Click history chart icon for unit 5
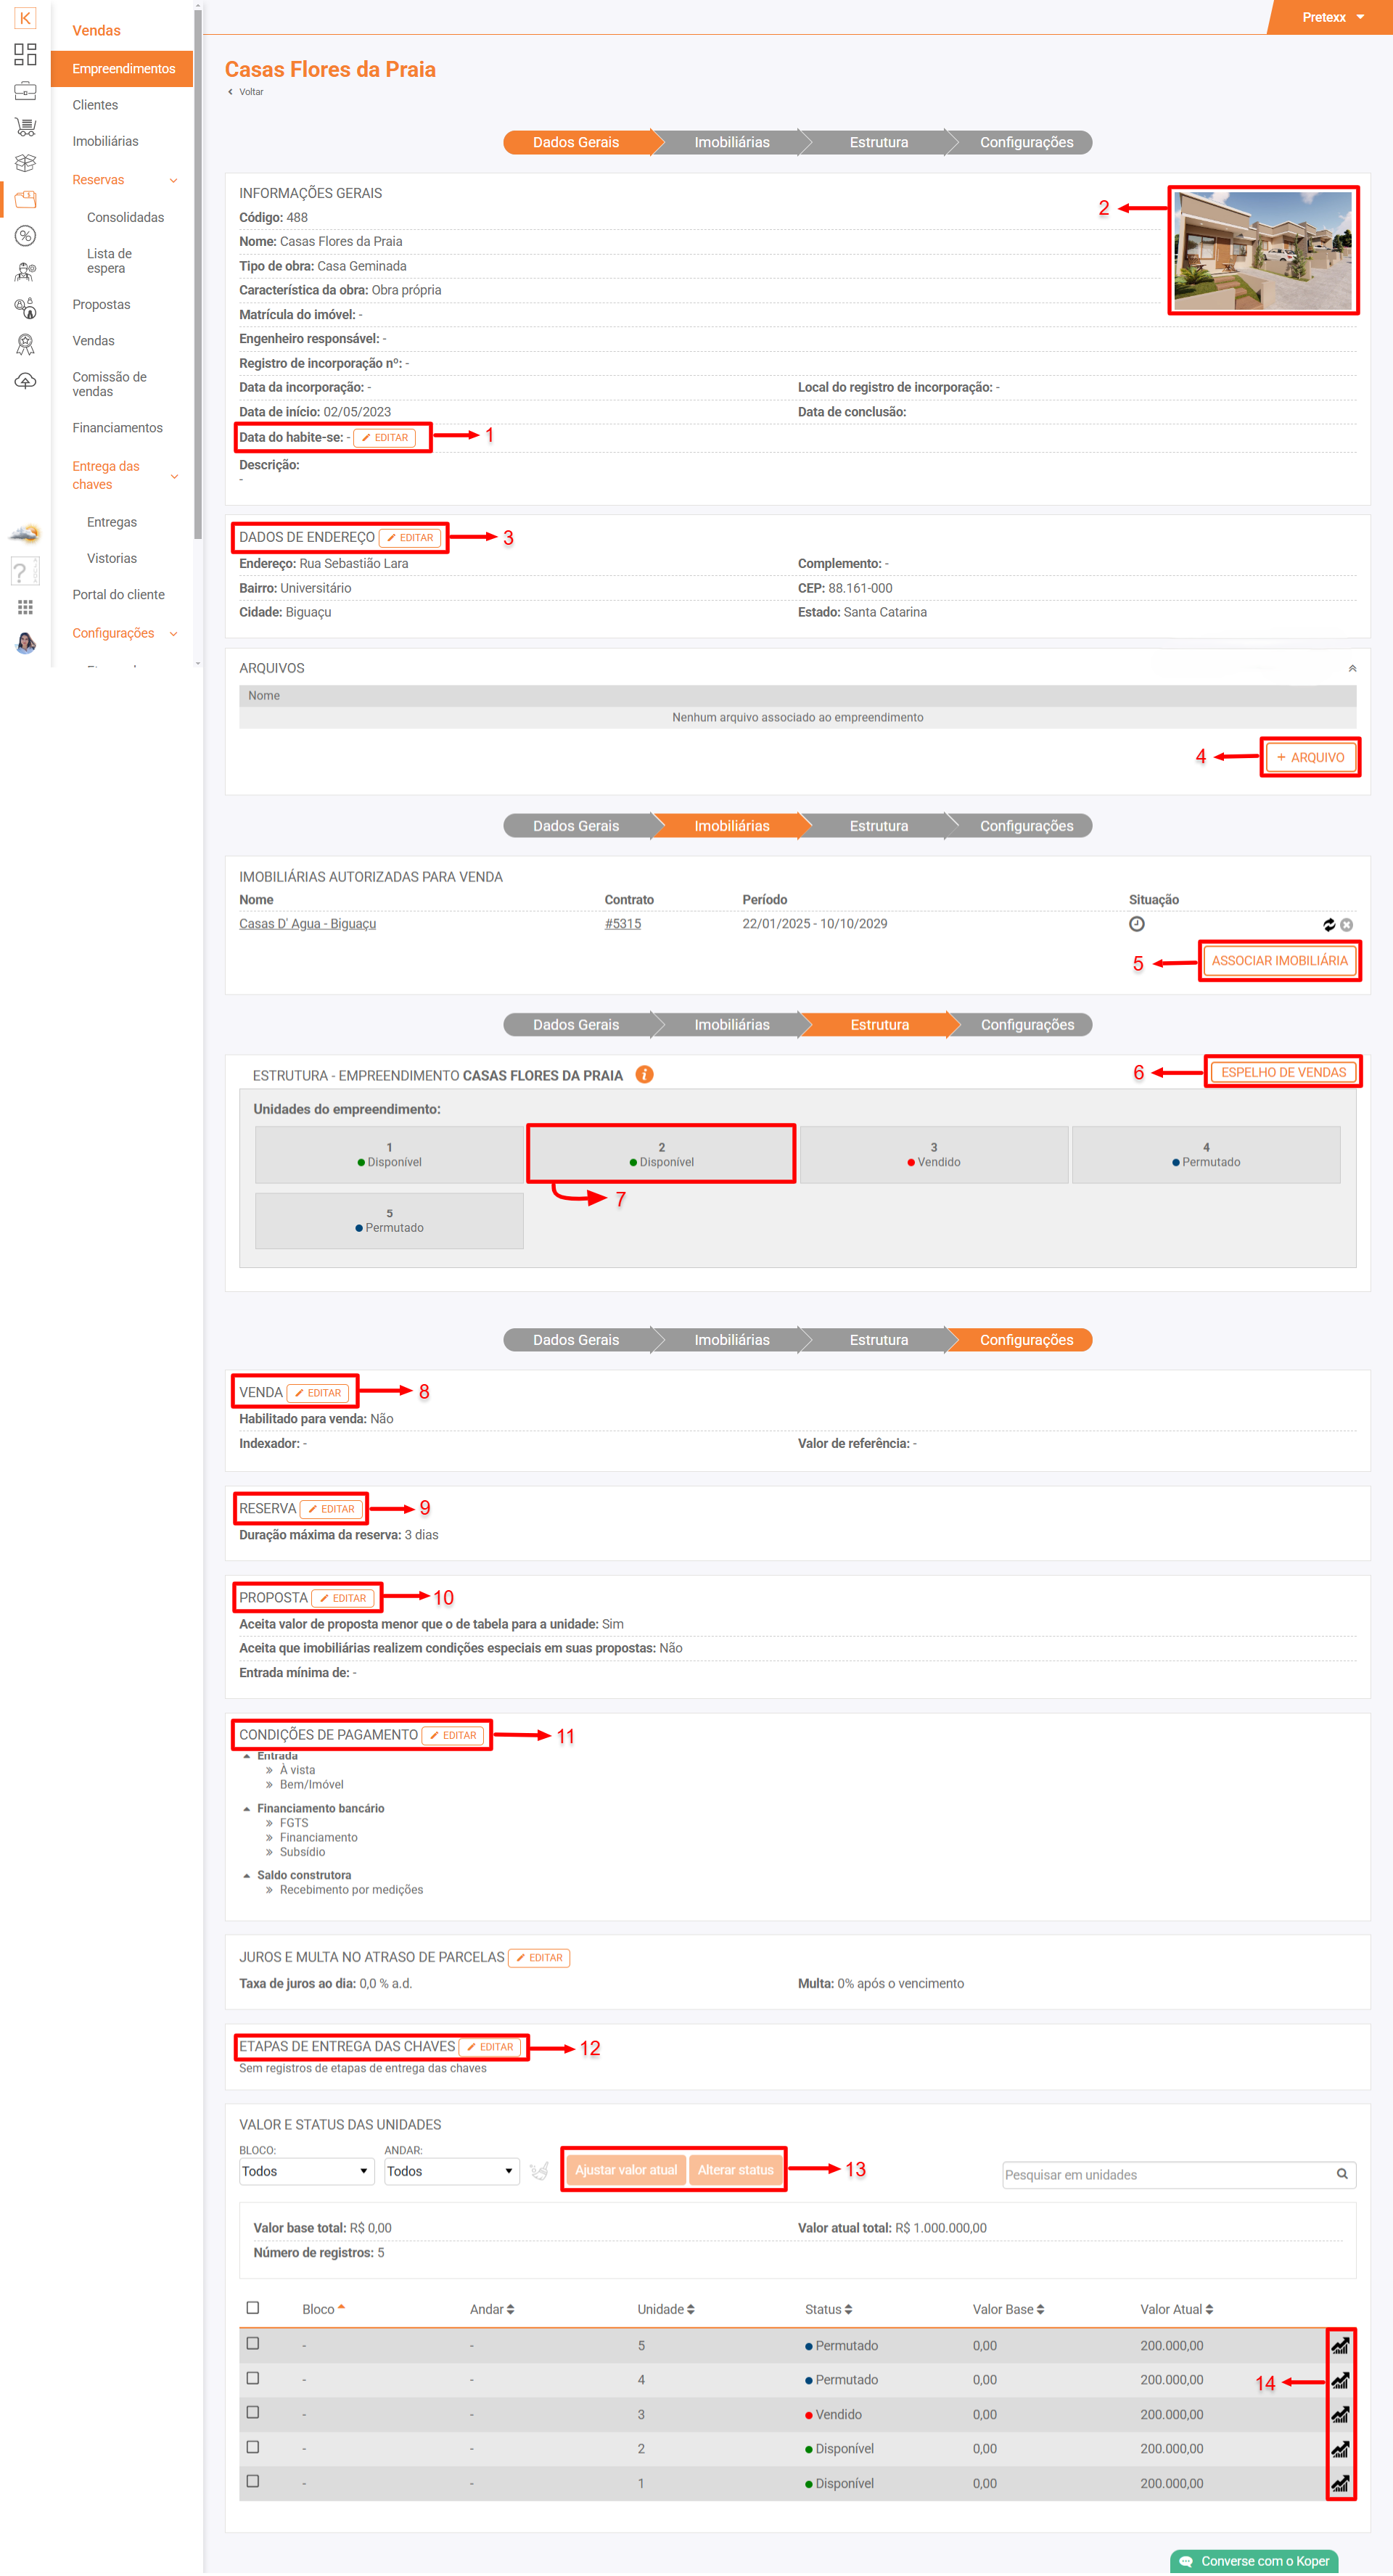This screenshot has height=2576, width=1393. pyautogui.click(x=1339, y=2345)
